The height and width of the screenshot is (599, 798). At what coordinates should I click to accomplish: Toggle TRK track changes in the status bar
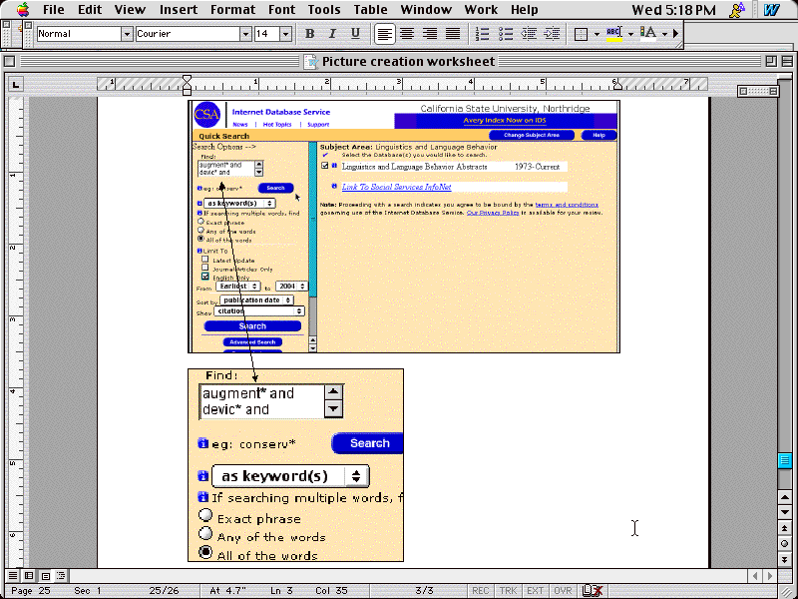point(508,591)
